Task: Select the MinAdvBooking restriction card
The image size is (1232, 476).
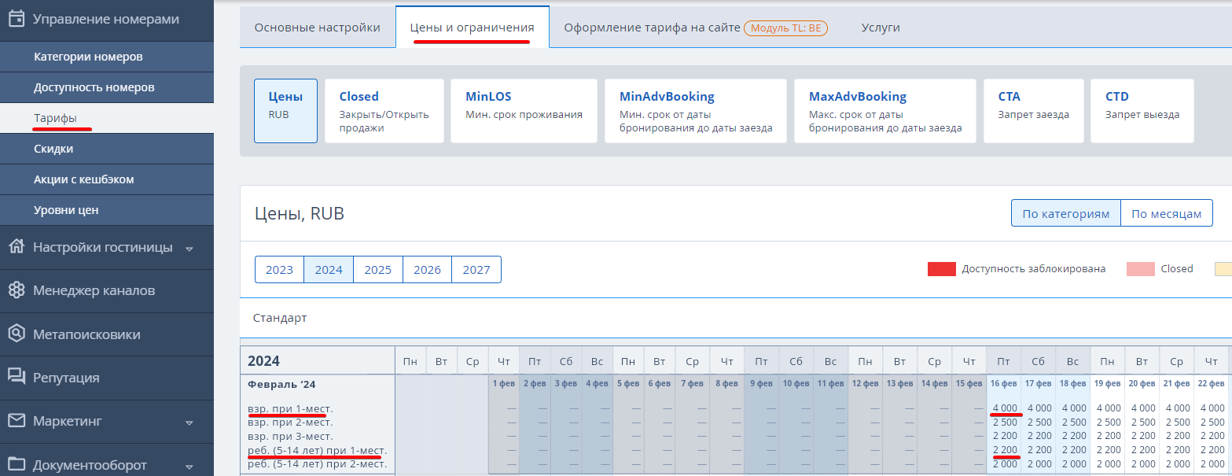Action: 696,111
